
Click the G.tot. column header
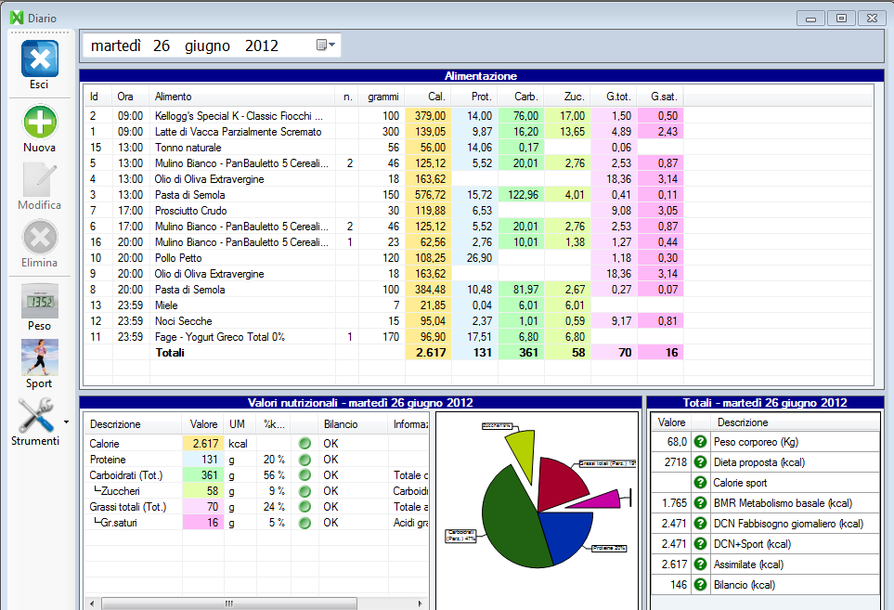point(614,97)
